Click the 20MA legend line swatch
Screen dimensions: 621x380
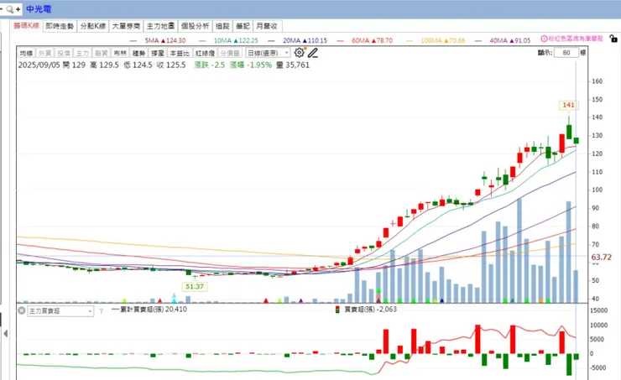271,41
